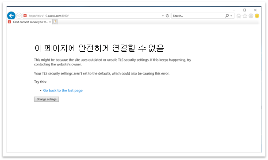Select the "Can't connect securely" tab
The height and width of the screenshot is (160, 268).
[x=29, y=22]
